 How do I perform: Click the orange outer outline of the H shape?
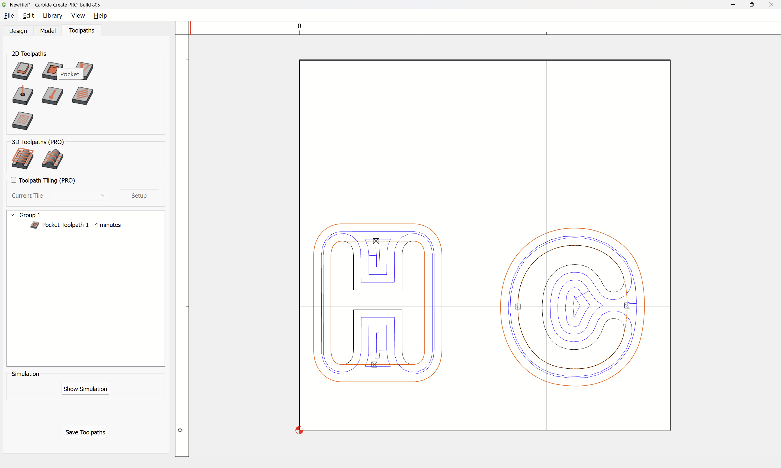point(314,303)
